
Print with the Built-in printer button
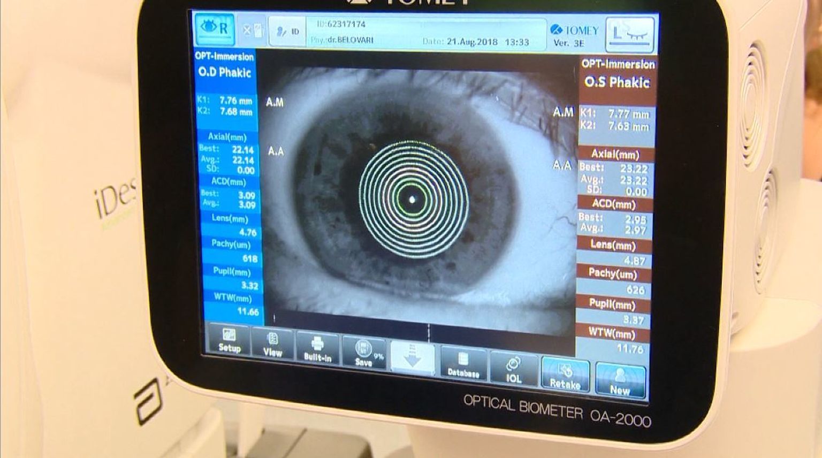point(317,349)
